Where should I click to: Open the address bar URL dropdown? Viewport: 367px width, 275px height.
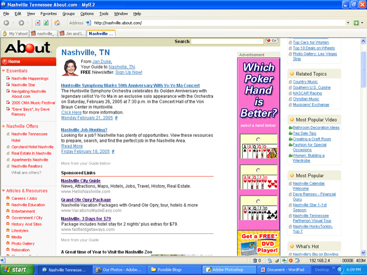click(348, 23)
